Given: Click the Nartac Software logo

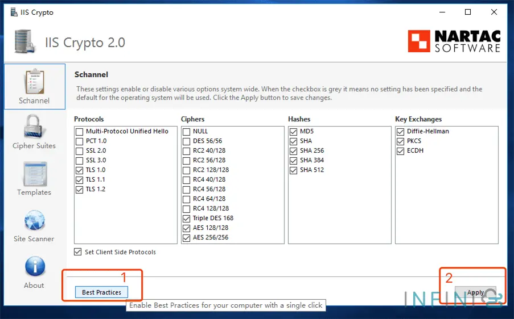Looking at the screenshot, I should [454, 41].
